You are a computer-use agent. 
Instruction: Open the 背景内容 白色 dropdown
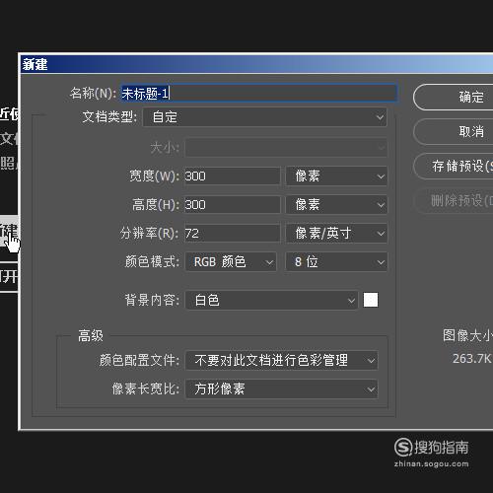[272, 300]
